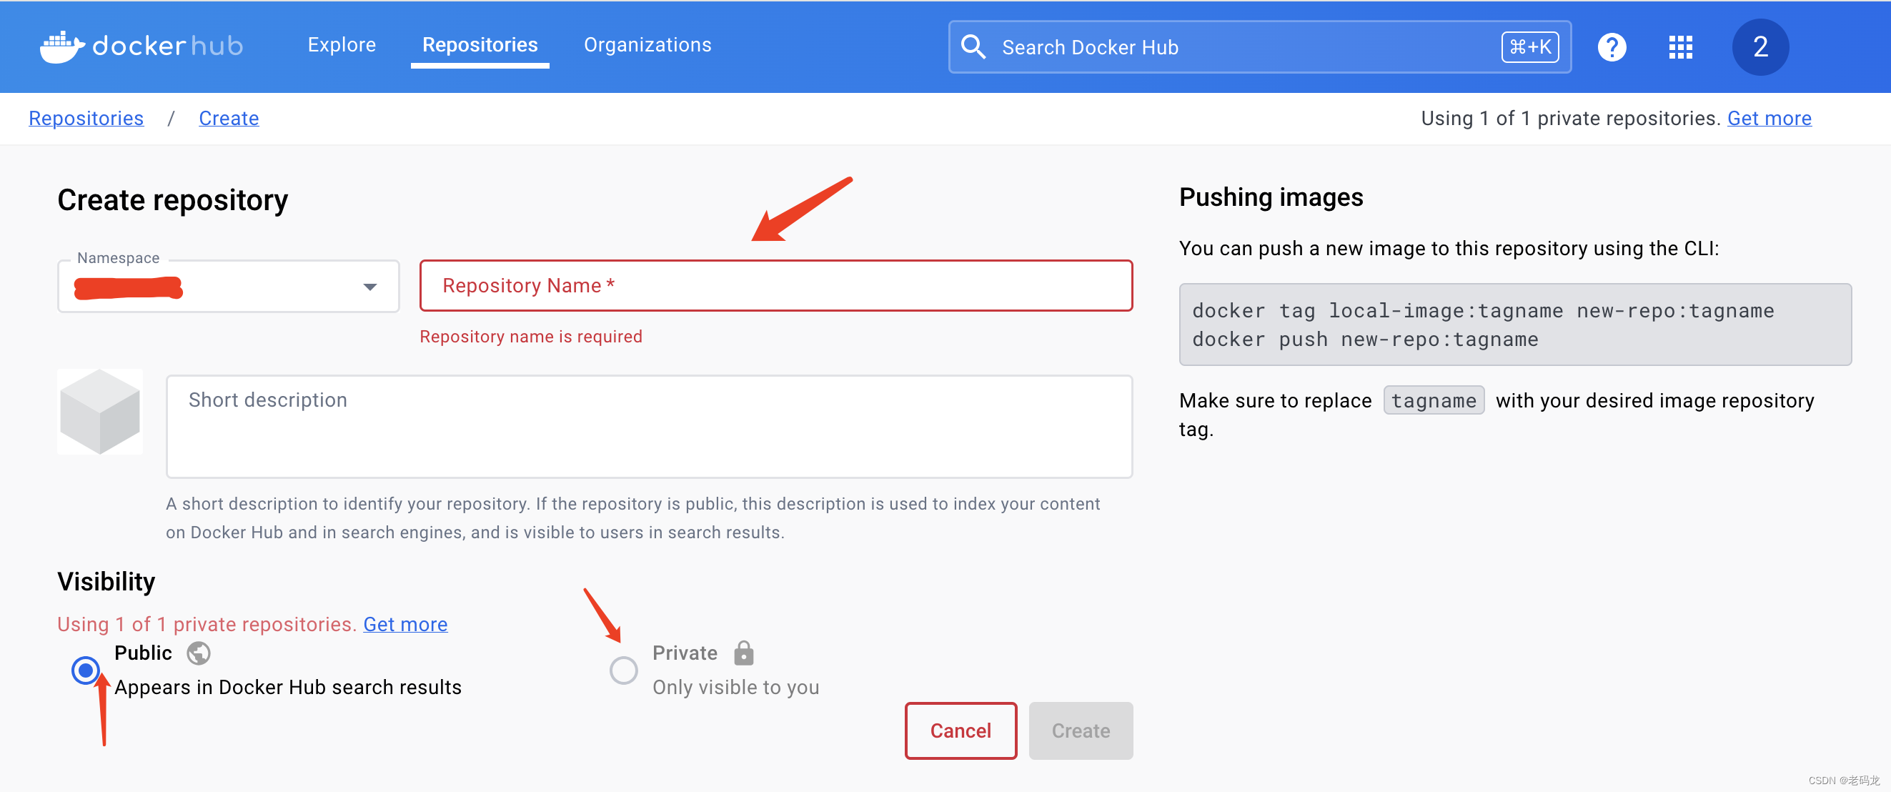Click the 'Create repository' heading

click(x=172, y=199)
